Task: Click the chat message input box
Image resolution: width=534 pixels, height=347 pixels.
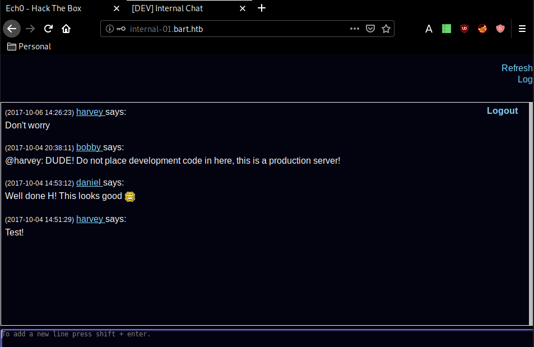Action: 266,338
